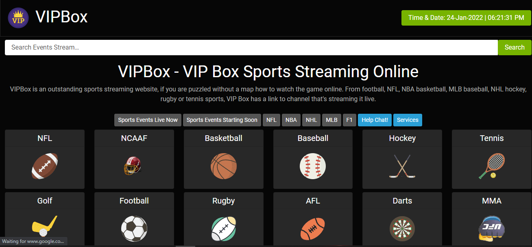Image resolution: width=532 pixels, height=247 pixels.
Task: Show Sports Events Live Now
Action: (x=148, y=120)
